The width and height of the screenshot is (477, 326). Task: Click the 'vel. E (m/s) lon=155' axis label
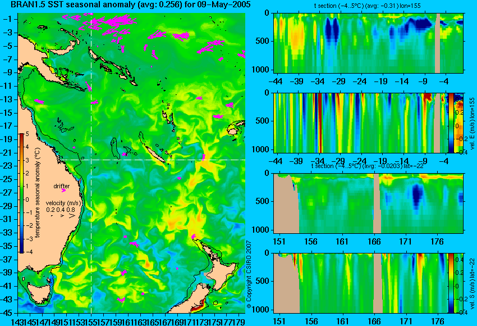click(473, 124)
